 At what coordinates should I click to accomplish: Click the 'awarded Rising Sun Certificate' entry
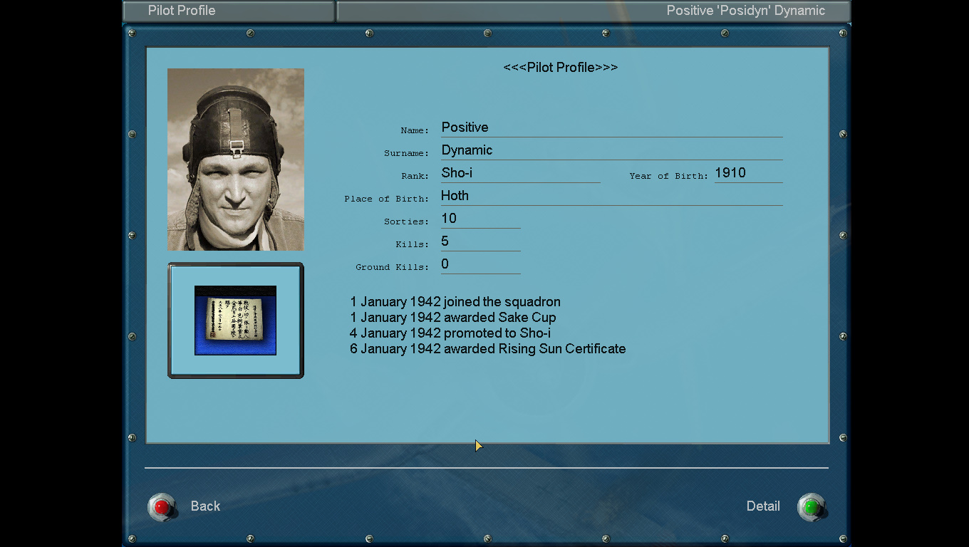click(x=488, y=349)
